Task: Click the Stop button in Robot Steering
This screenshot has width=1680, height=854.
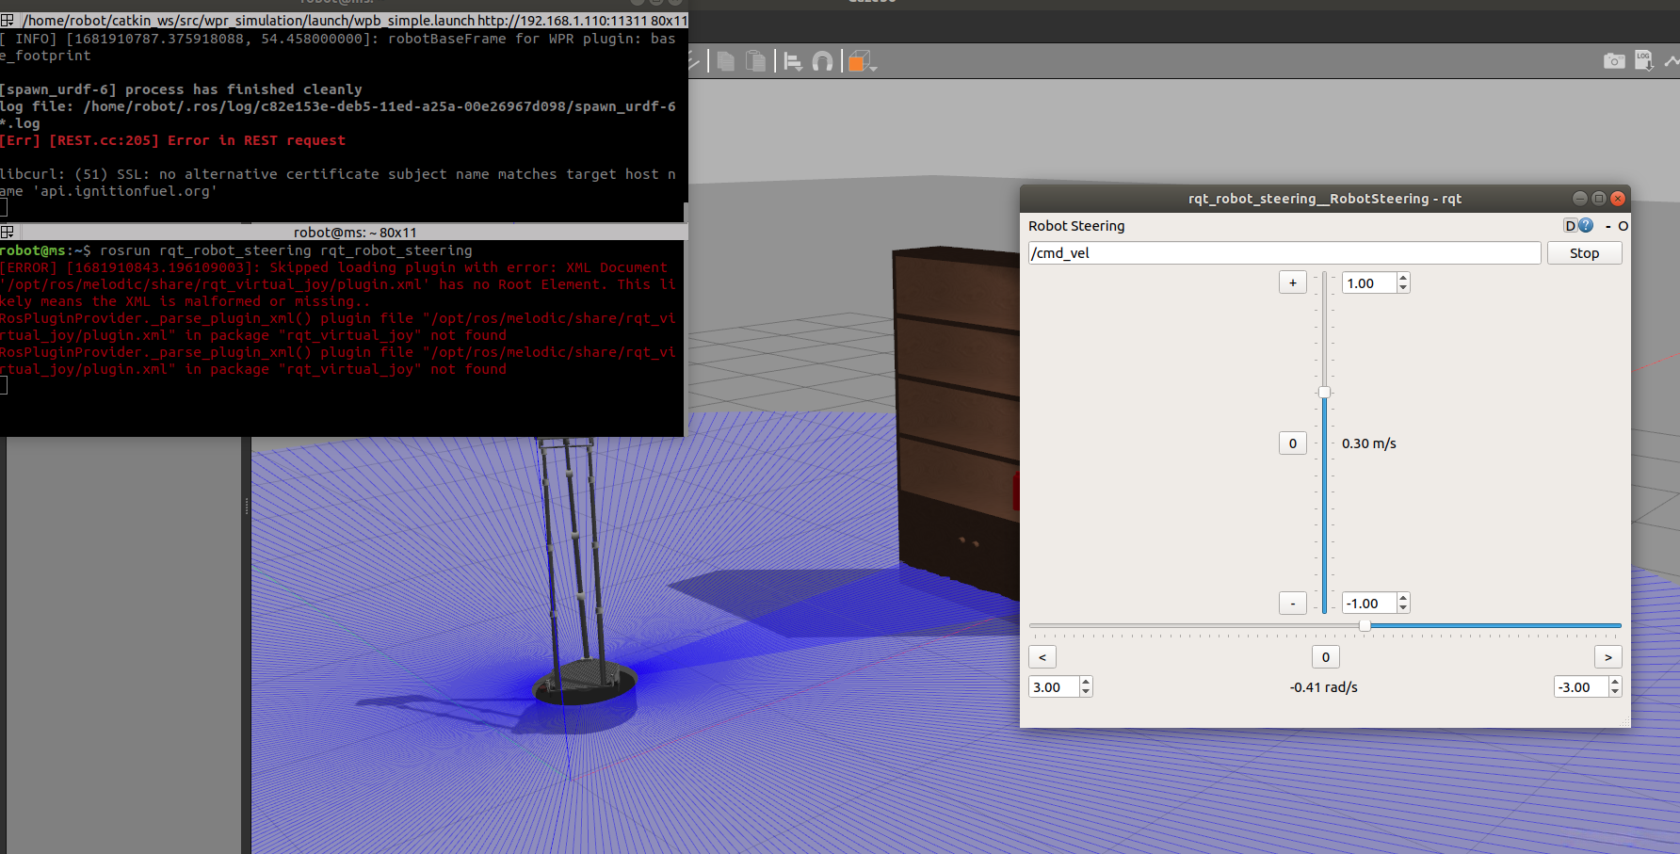Action: 1584,253
